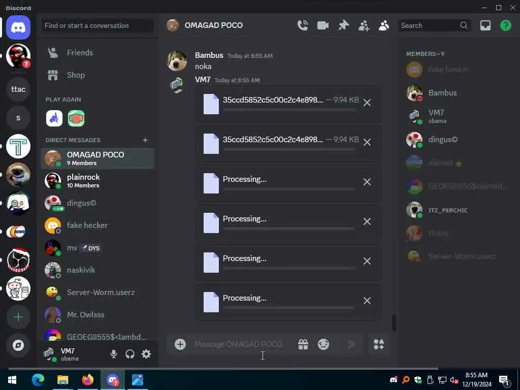Image resolution: width=520 pixels, height=390 pixels.
Task: Toggle the member list panel
Action: click(384, 25)
